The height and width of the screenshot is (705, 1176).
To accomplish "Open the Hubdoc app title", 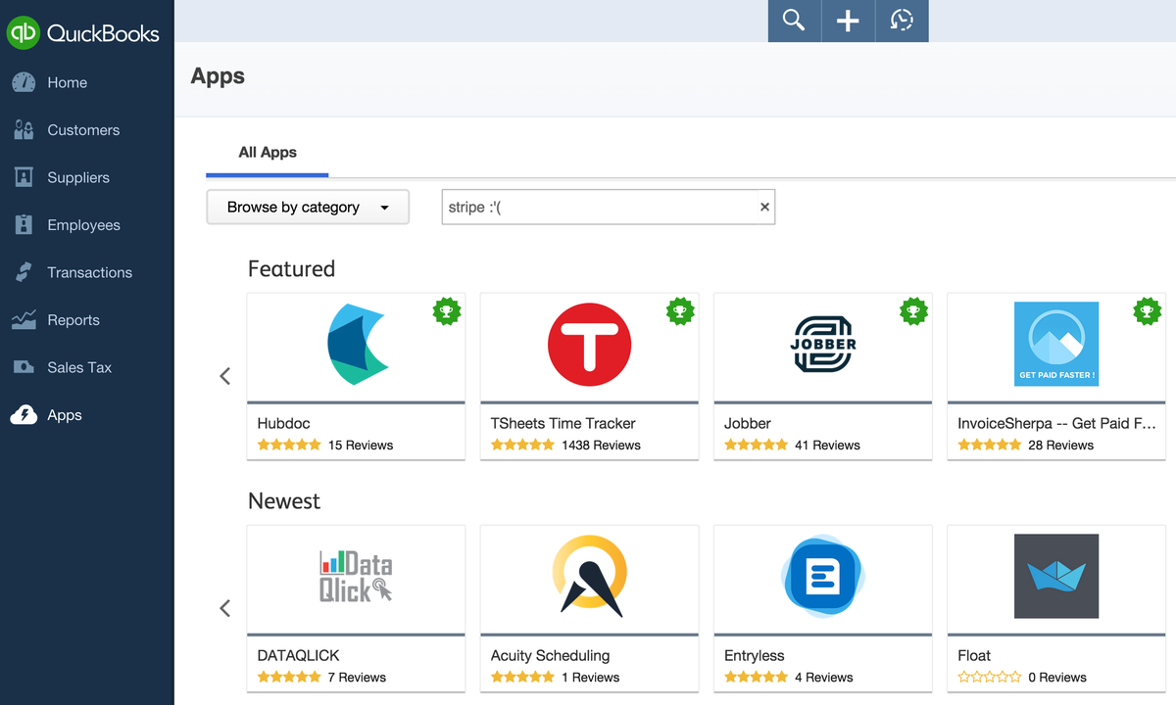I will coord(283,423).
